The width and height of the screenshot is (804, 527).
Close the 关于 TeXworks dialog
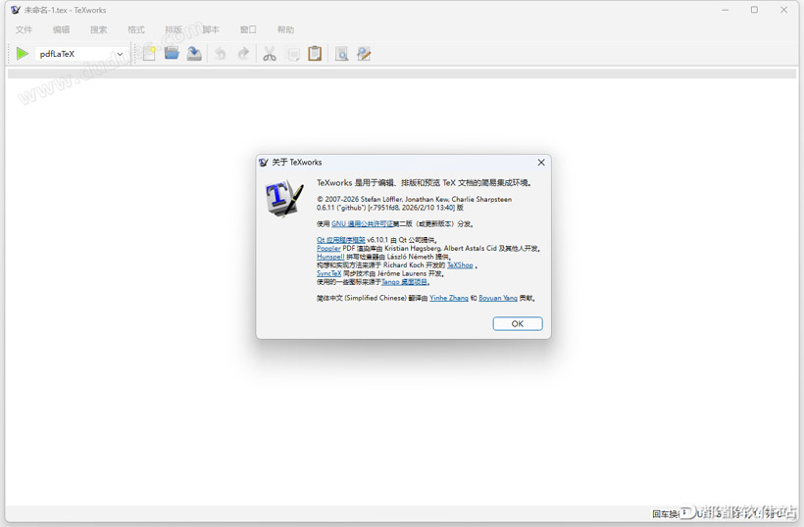pyautogui.click(x=541, y=163)
